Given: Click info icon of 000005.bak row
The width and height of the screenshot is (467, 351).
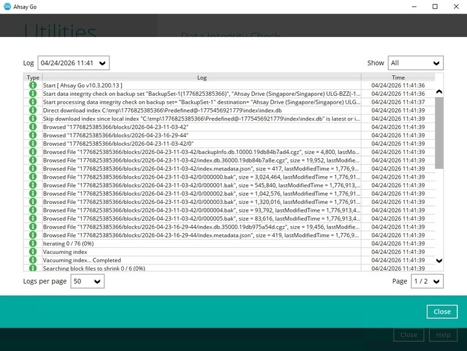Looking at the screenshot, I should [33, 219].
